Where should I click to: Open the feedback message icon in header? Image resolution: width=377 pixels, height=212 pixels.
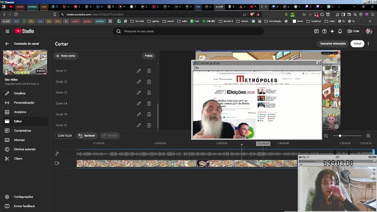pos(316,31)
